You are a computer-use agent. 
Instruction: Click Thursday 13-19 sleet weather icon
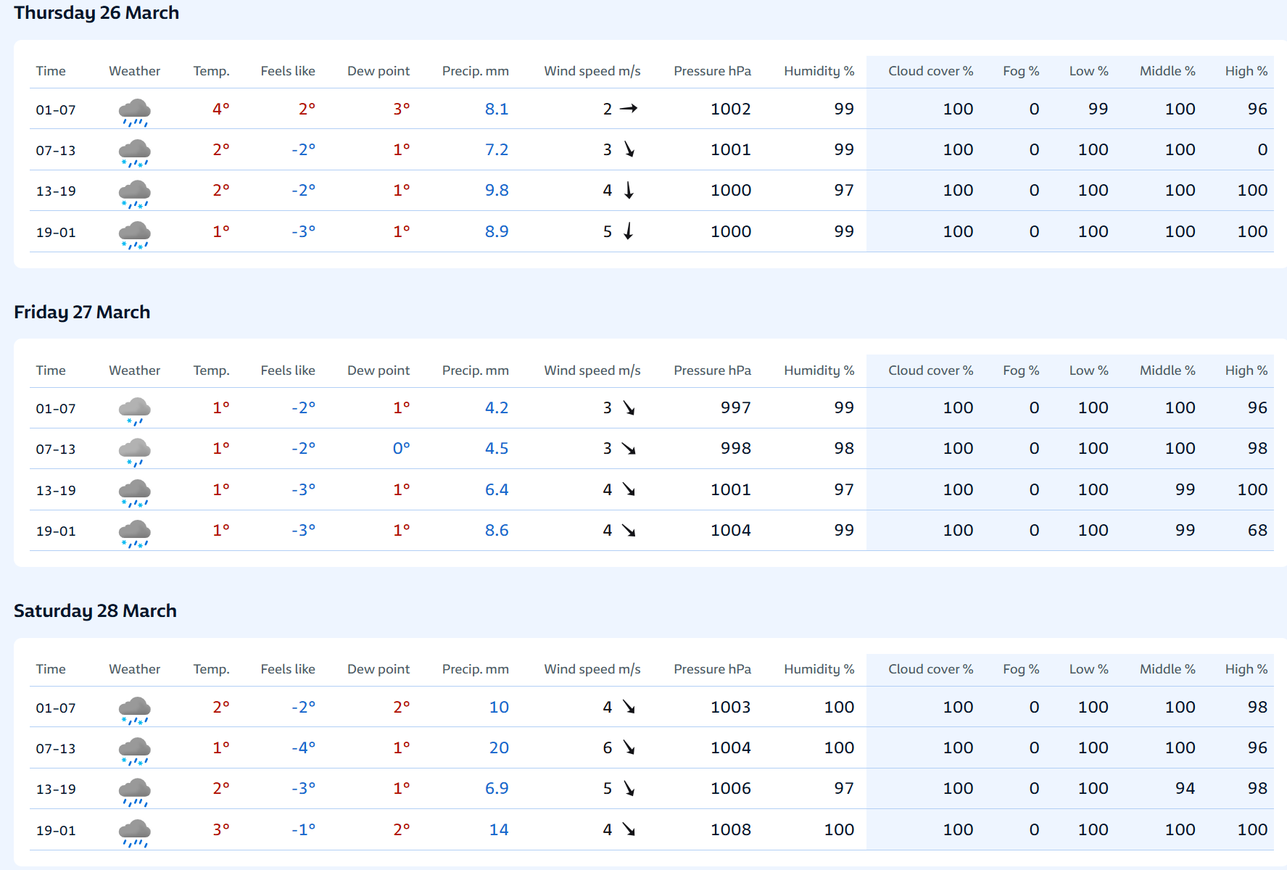[x=134, y=193]
